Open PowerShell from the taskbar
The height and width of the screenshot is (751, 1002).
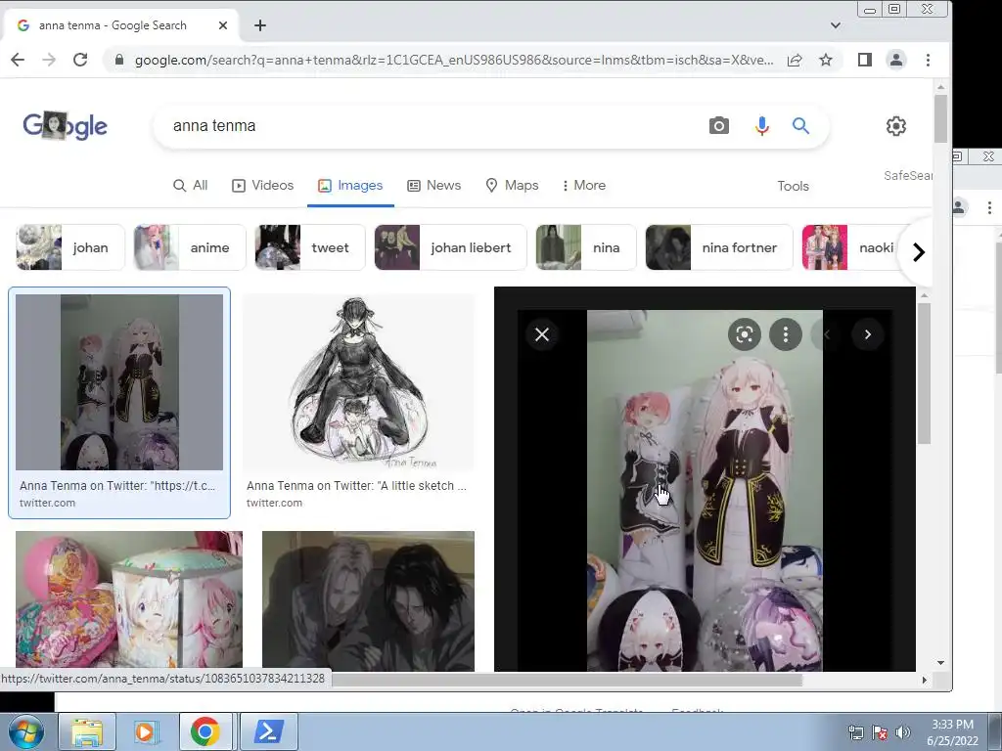point(268,731)
